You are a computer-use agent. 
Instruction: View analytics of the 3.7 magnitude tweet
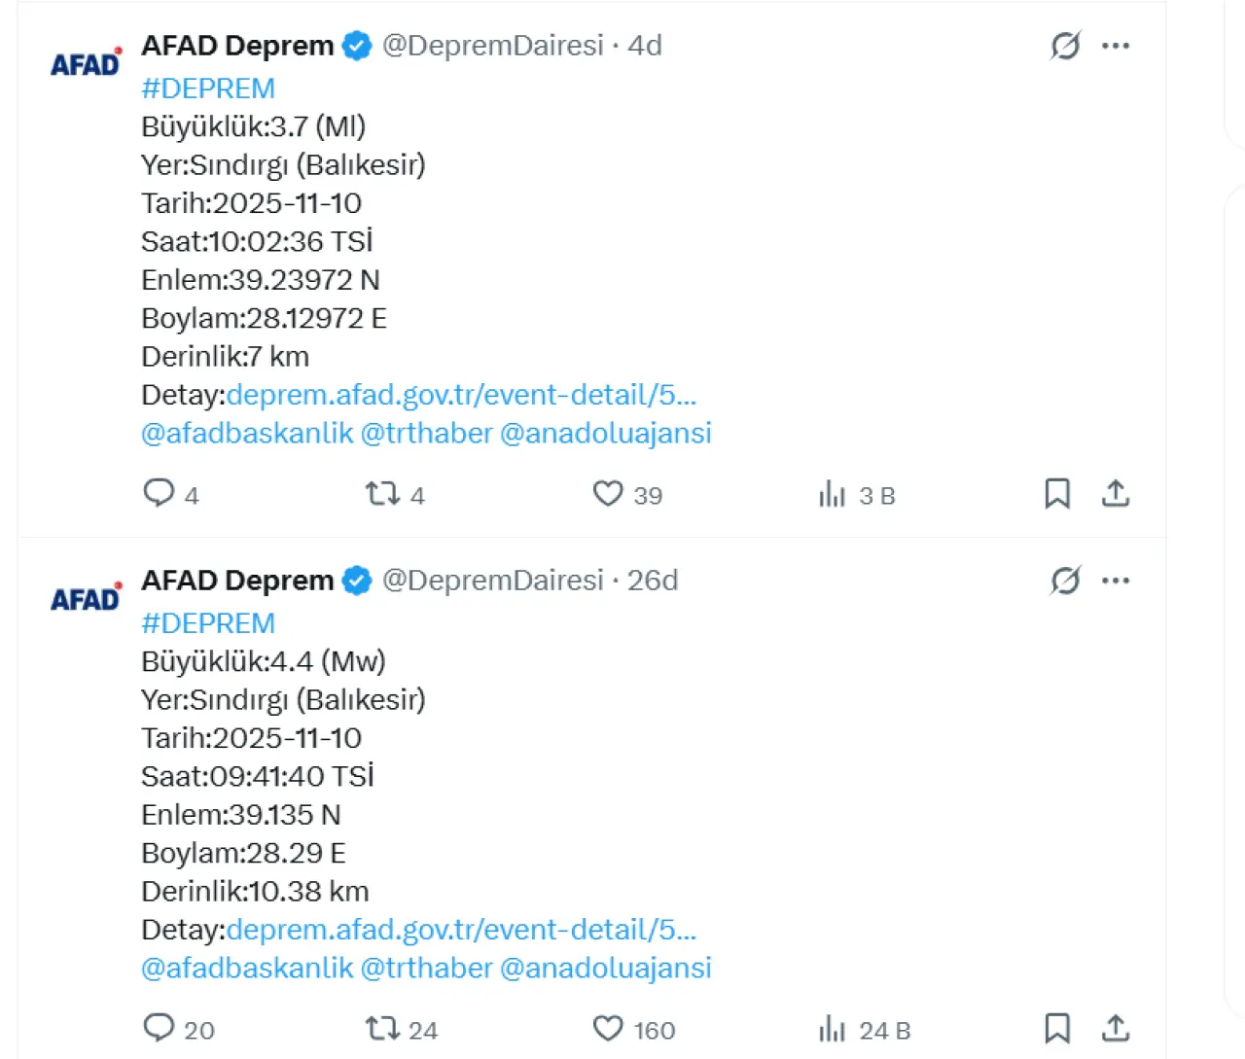[x=833, y=494]
